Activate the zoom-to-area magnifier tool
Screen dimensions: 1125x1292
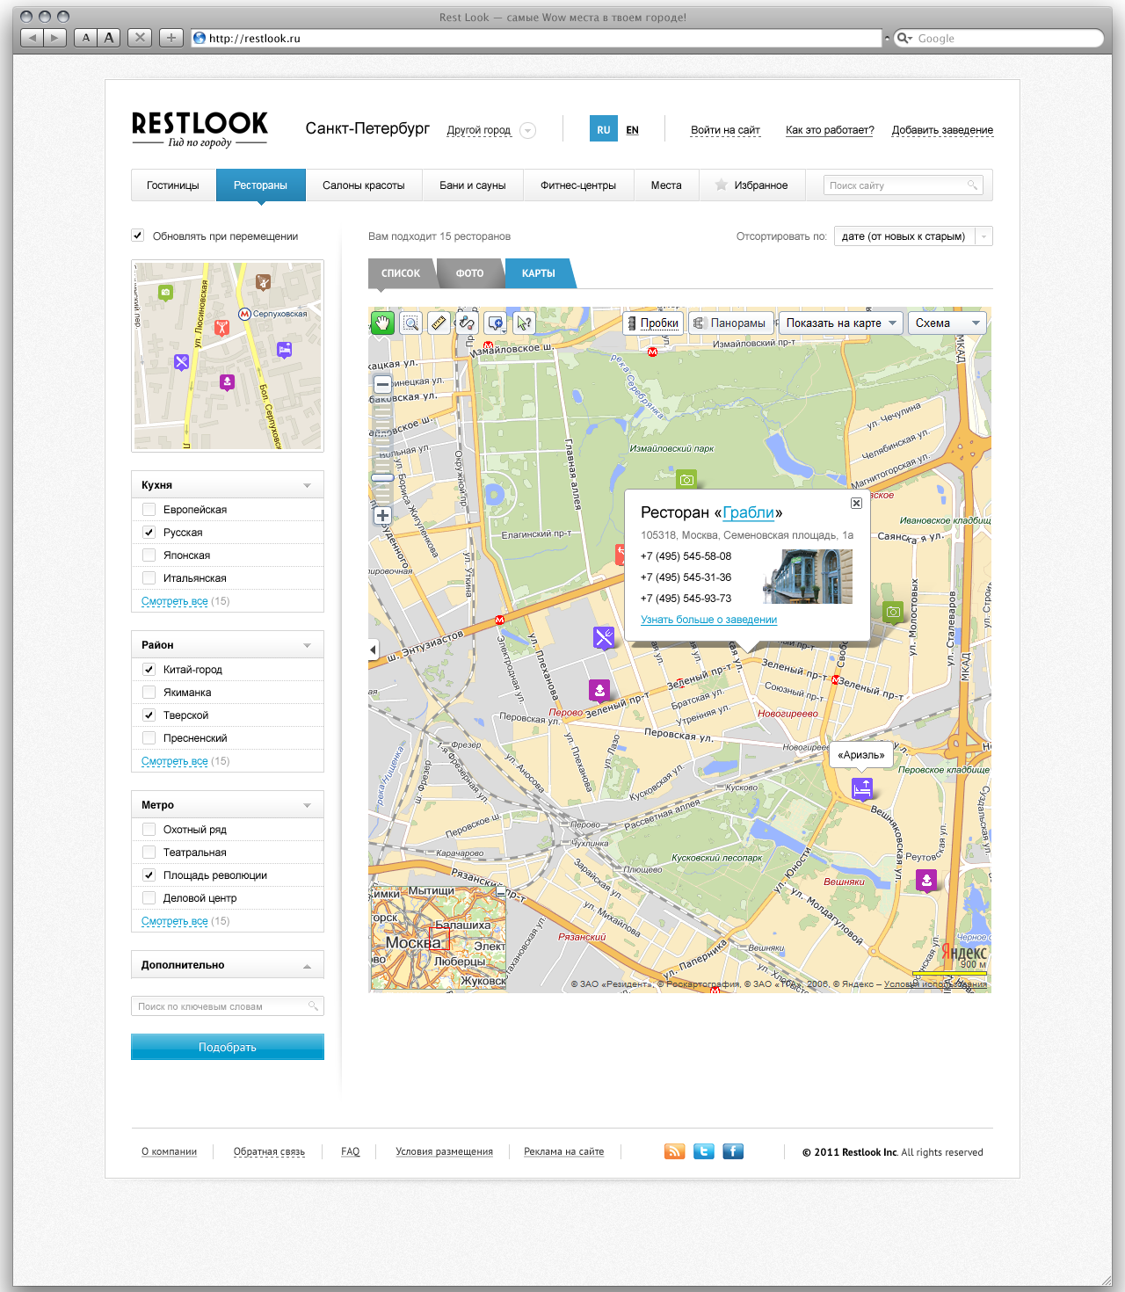pyautogui.click(x=410, y=323)
